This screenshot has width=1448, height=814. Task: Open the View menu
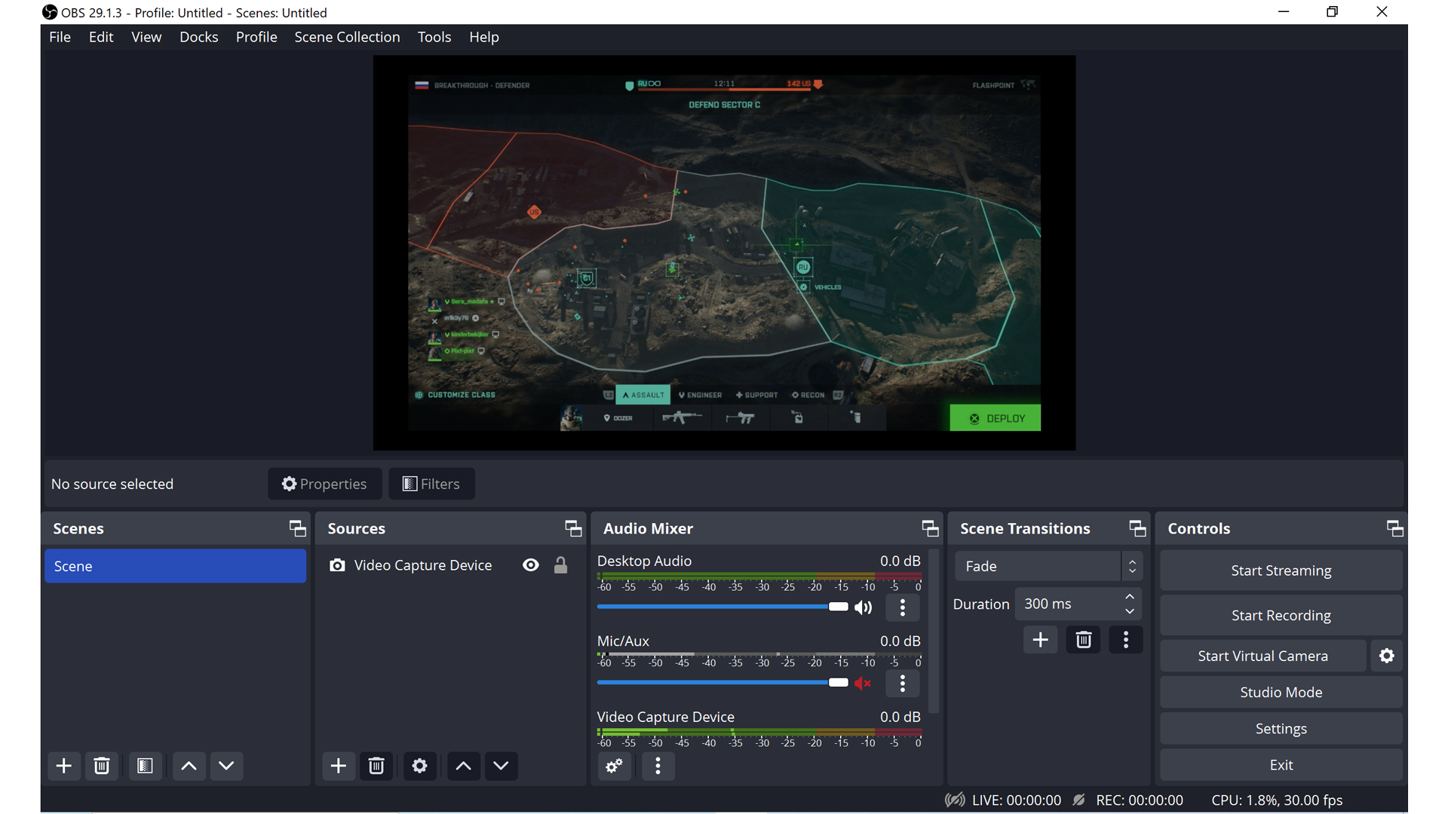pyautogui.click(x=146, y=37)
